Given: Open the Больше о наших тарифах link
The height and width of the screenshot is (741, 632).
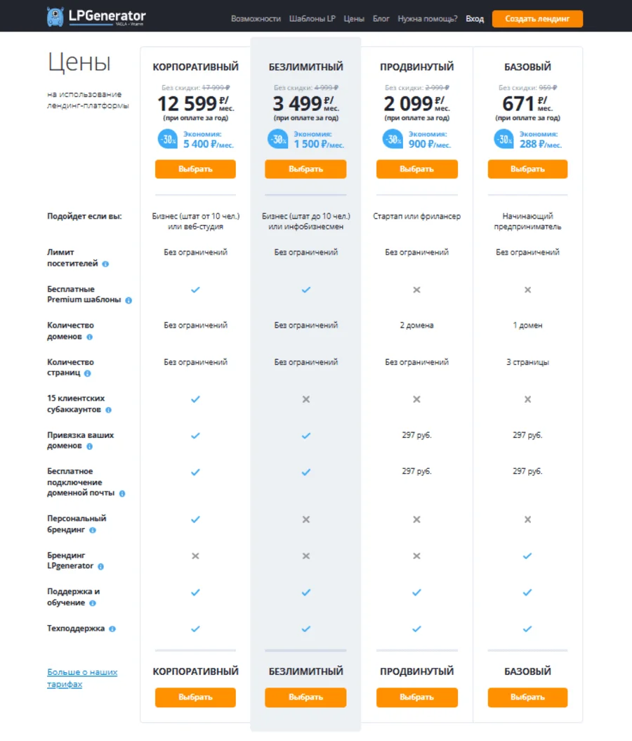Looking at the screenshot, I should click(x=81, y=678).
